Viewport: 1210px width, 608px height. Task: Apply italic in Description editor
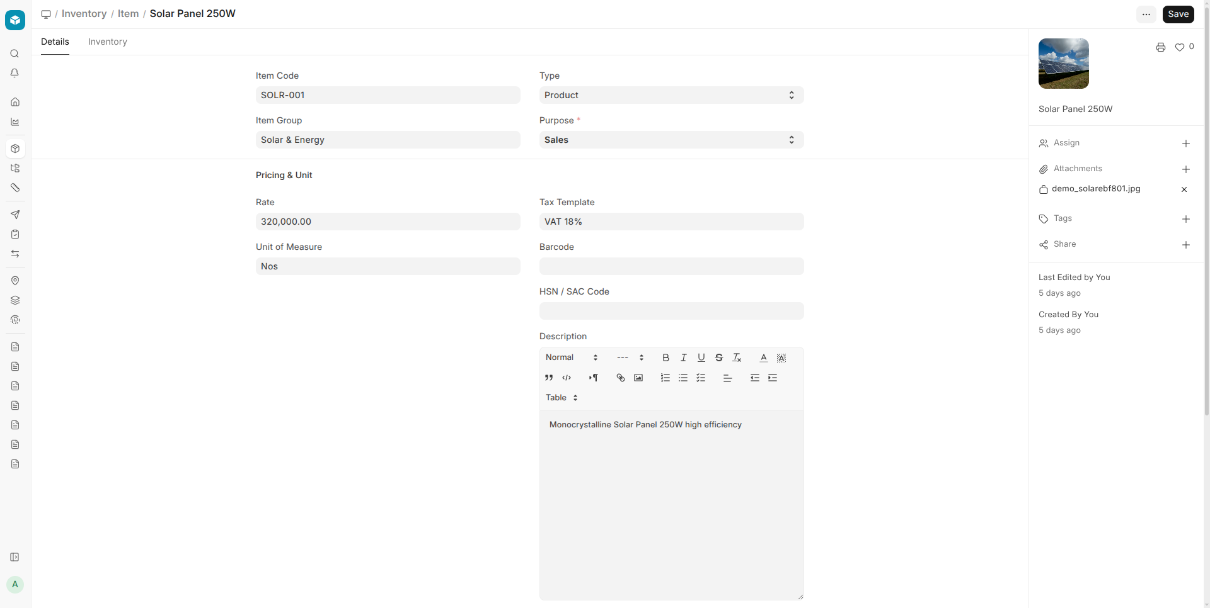coord(683,357)
